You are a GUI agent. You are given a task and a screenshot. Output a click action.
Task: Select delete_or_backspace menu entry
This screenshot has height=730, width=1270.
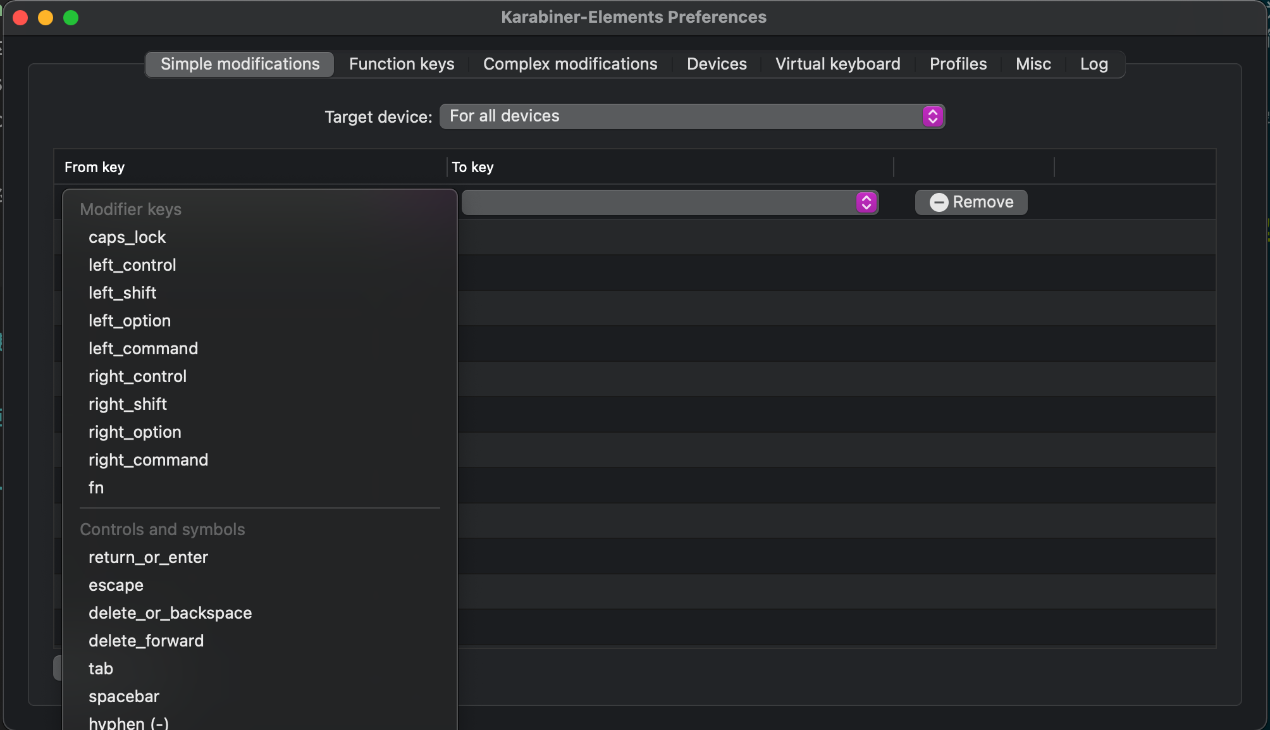[170, 613]
